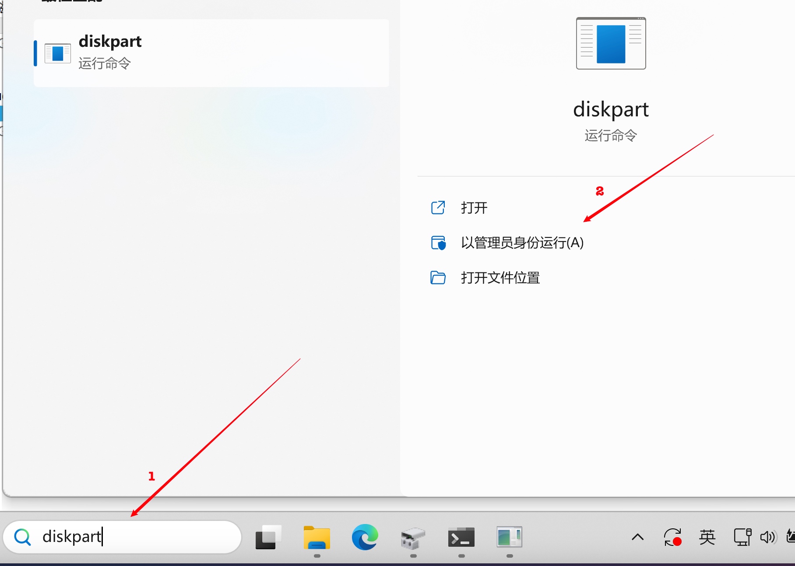
Task: Open the volume speaker tray icon
Action: [768, 537]
